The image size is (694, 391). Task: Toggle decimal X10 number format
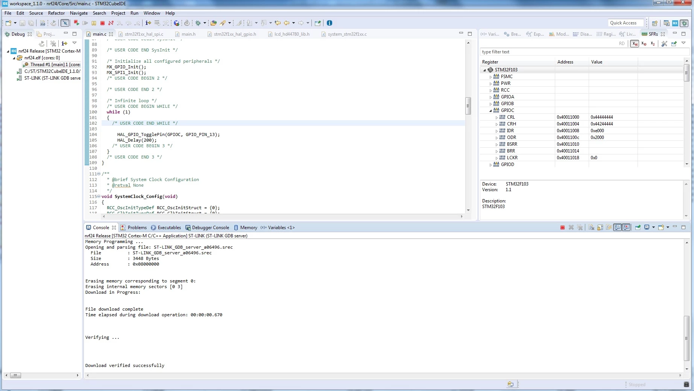tap(644, 44)
